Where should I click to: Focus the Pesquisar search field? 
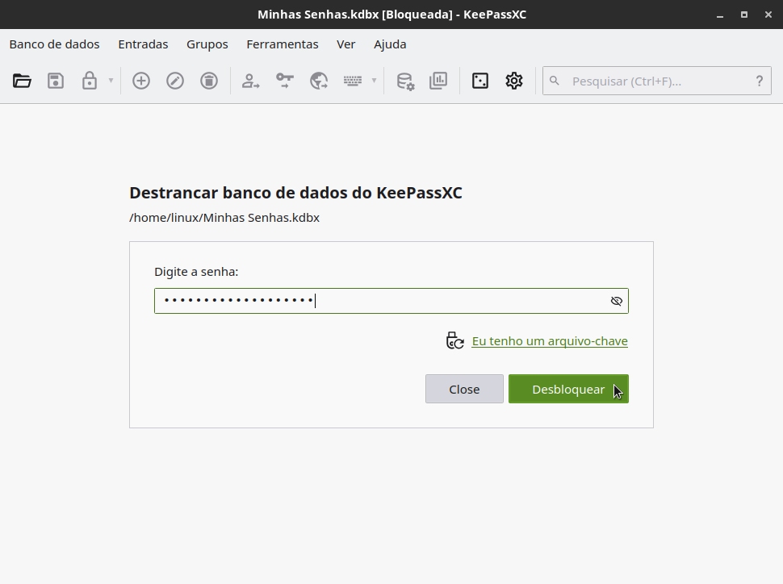(656, 81)
